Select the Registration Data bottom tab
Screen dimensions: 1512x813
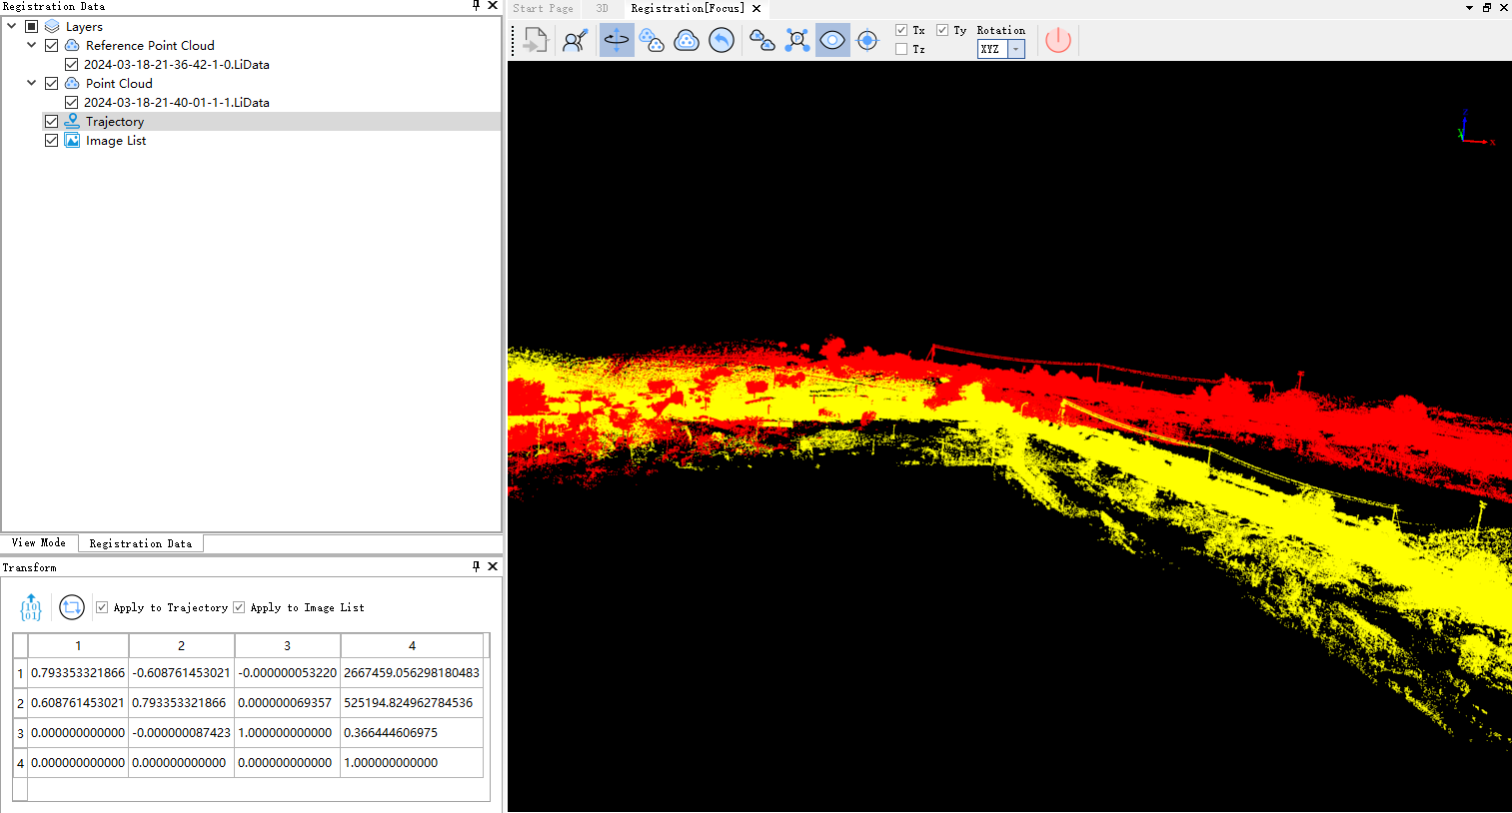(x=141, y=543)
